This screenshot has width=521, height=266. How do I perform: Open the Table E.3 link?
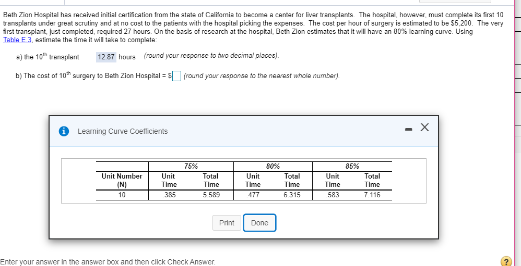[17, 40]
